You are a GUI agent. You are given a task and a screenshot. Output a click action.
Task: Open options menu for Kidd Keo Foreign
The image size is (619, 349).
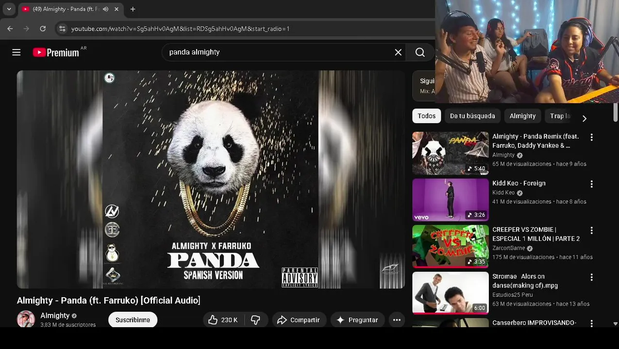point(591,184)
